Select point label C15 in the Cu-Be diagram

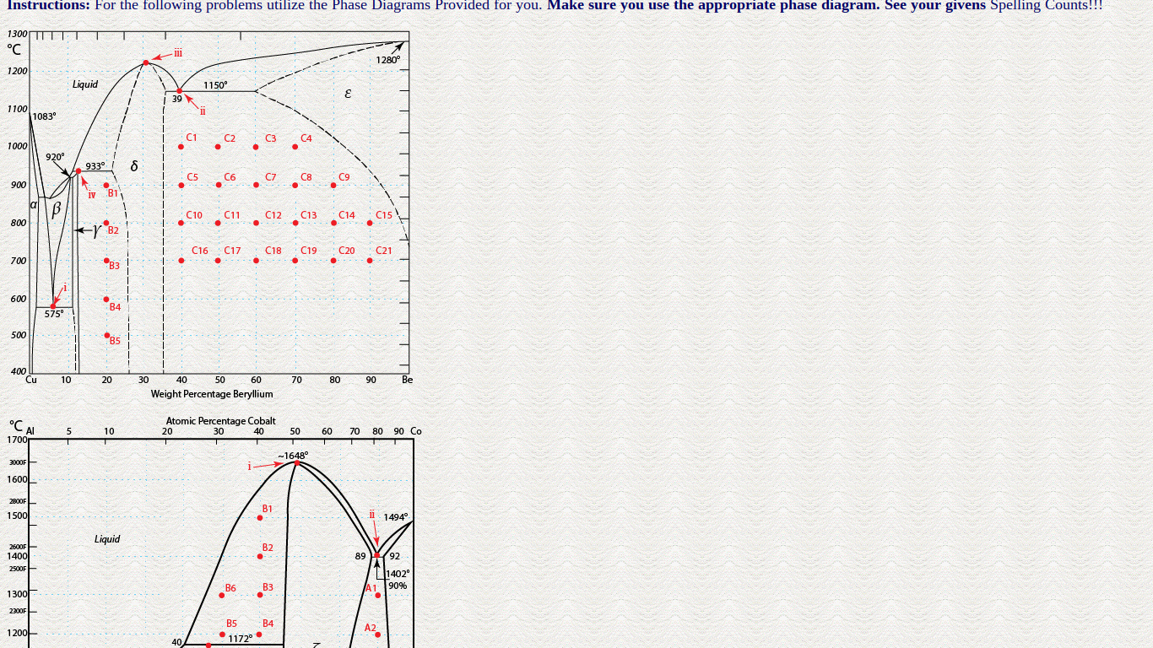pos(384,215)
